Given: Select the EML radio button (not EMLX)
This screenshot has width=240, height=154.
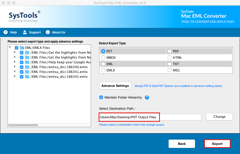Looking at the screenshot, I should point(103,64).
